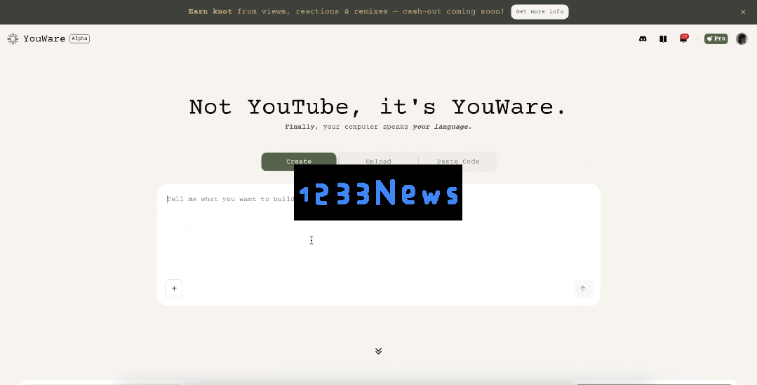Check the notifications bell

pyautogui.click(x=683, y=38)
